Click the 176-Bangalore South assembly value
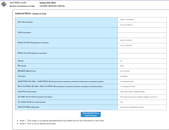Screen dimensions: 169x130 [128, 87]
